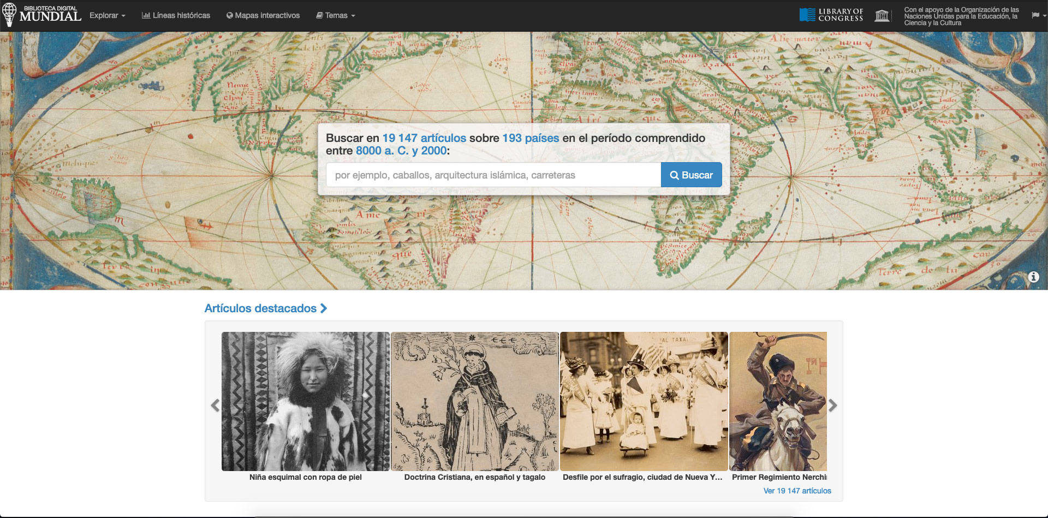This screenshot has width=1048, height=518.
Task: Click caption 'Niña esquimal con ropa de piel'
Action: click(306, 477)
